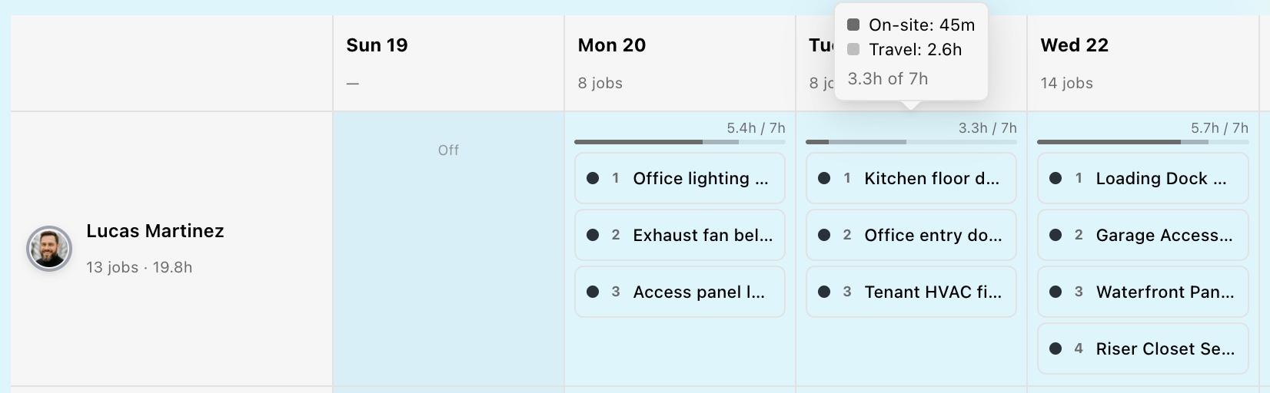
Task: Open the Kitchen floor job card
Action: [911, 178]
